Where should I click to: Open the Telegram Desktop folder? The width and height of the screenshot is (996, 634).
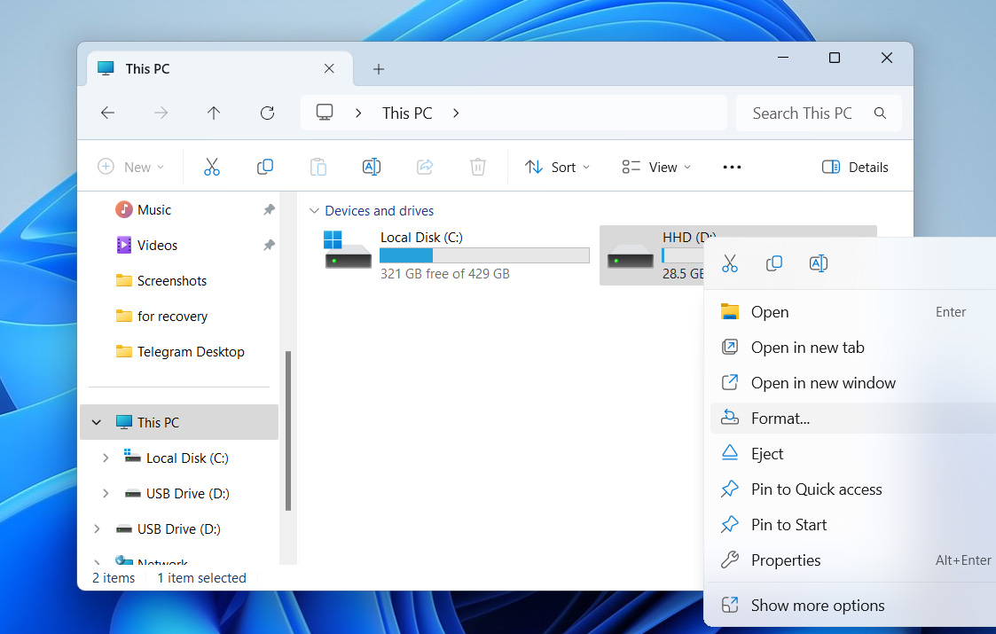(x=180, y=352)
